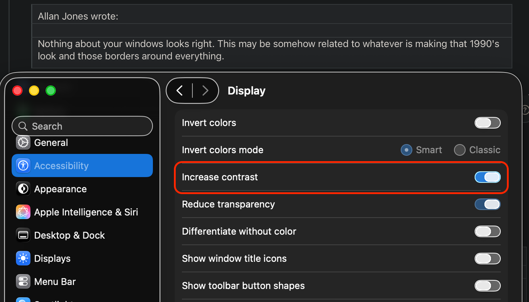This screenshot has width=529, height=302.
Task: Toggle Differentiate without color on
Action: pyautogui.click(x=487, y=231)
